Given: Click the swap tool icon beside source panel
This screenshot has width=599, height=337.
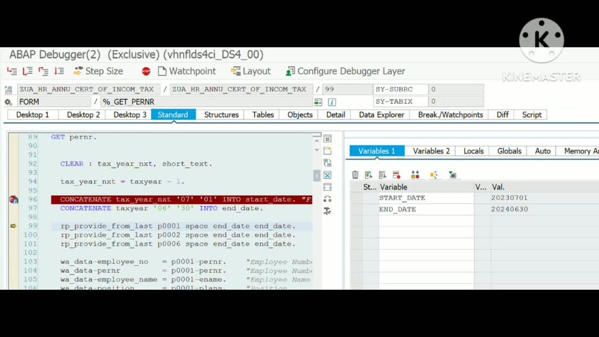Looking at the screenshot, I should pos(328,163).
